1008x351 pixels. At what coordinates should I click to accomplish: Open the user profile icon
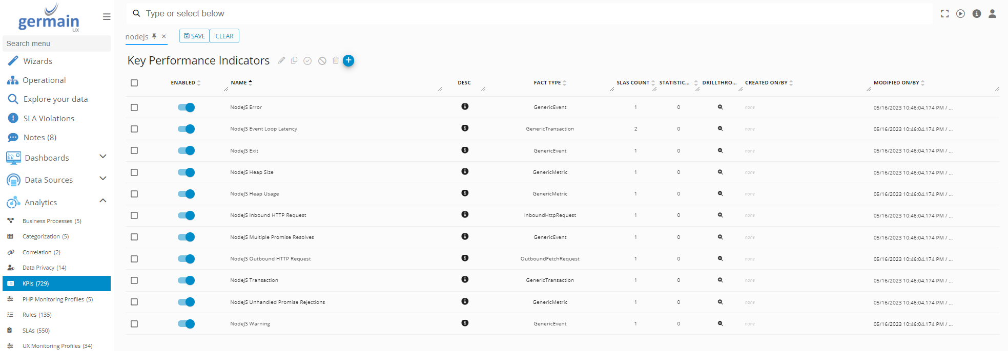(992, 14)
